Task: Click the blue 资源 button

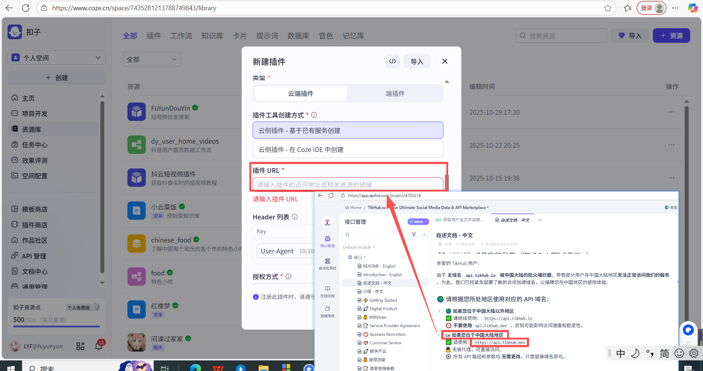Action: tap(671, 36)
